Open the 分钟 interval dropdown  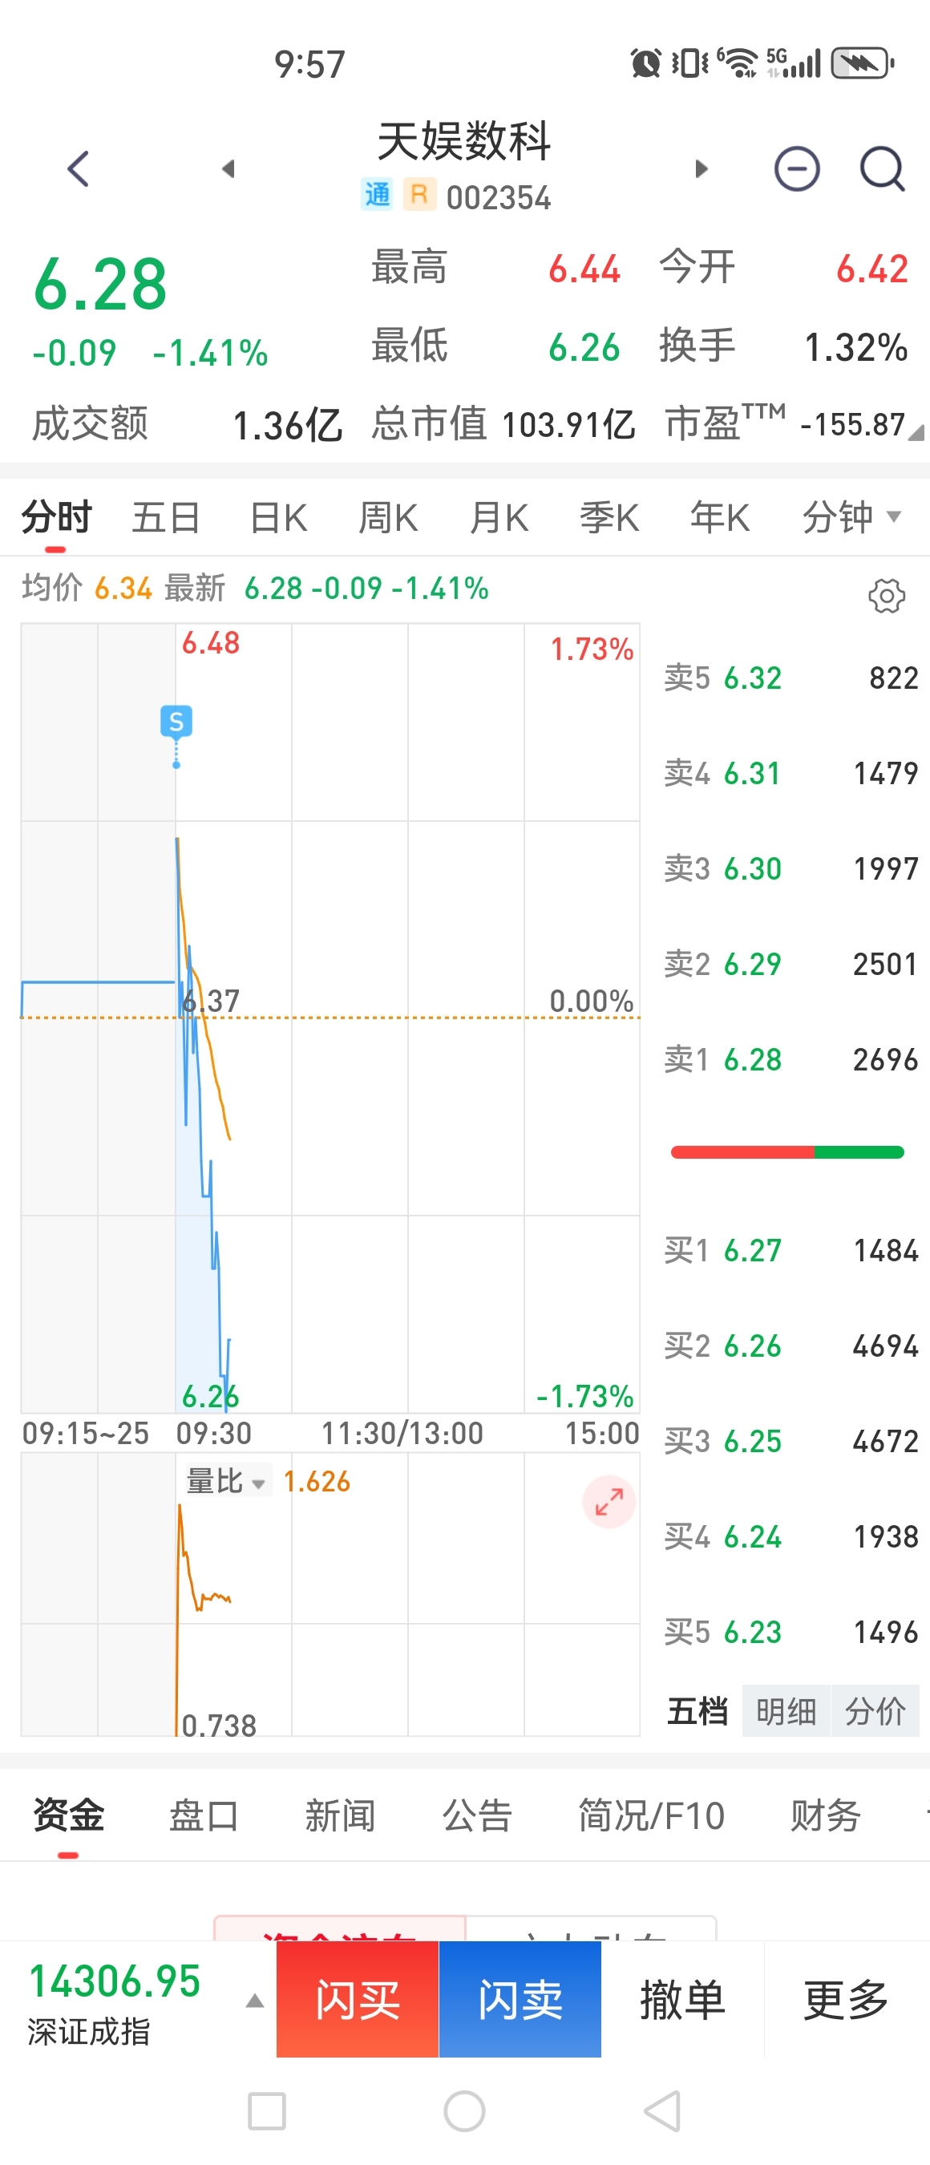click(850, 516)
